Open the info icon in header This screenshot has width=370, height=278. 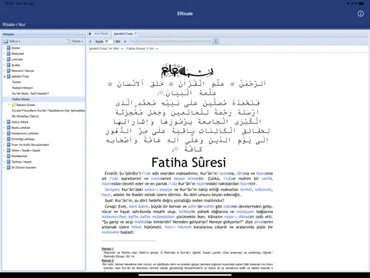pyautogui.click(x=361, y=13)
